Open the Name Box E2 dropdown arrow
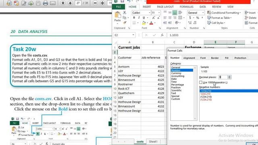 click(133, 35)
